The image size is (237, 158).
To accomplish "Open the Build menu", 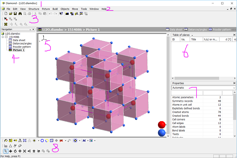I will pos(55,9).
